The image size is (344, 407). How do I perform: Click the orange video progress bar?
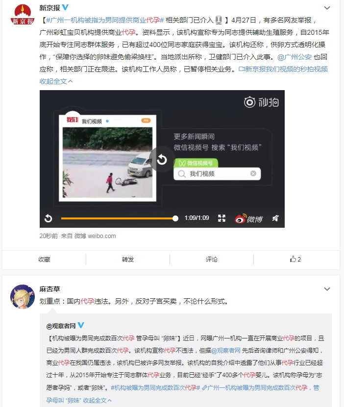(118, 218)
